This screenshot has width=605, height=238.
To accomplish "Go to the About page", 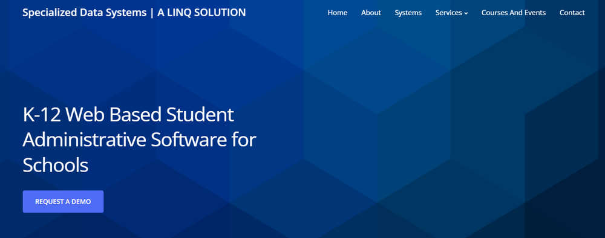I will (x=371, y=13).
